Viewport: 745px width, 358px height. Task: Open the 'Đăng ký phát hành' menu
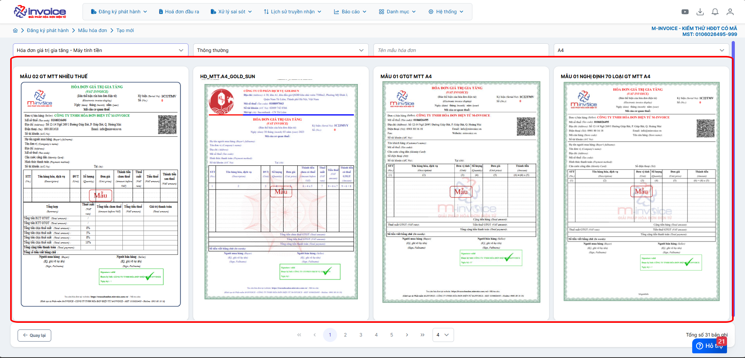pyautogui.click(x=119, y=12)
